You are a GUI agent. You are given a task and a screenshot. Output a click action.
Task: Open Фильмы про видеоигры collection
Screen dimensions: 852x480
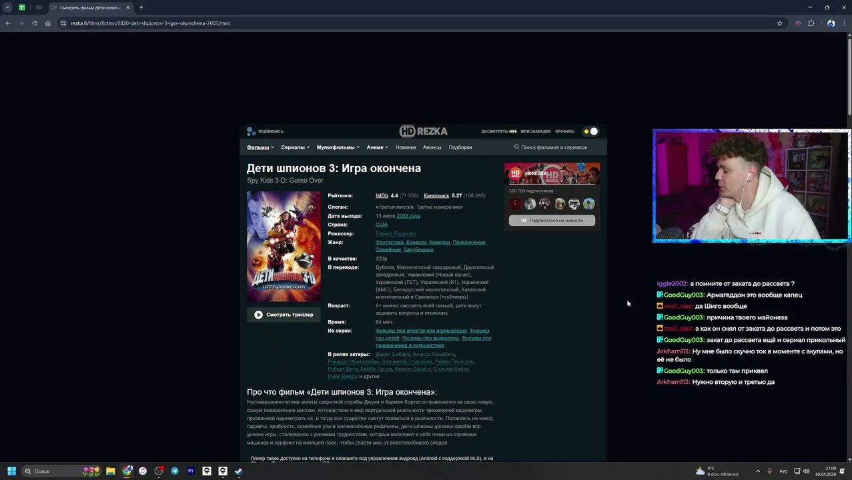tap(430, 338)
